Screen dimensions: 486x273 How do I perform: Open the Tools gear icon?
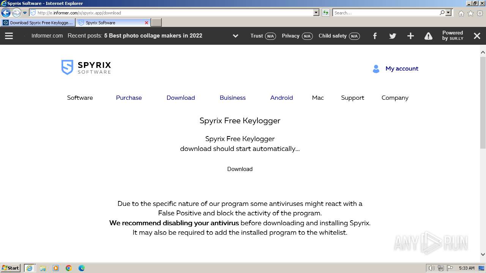[x=480, y=13]
